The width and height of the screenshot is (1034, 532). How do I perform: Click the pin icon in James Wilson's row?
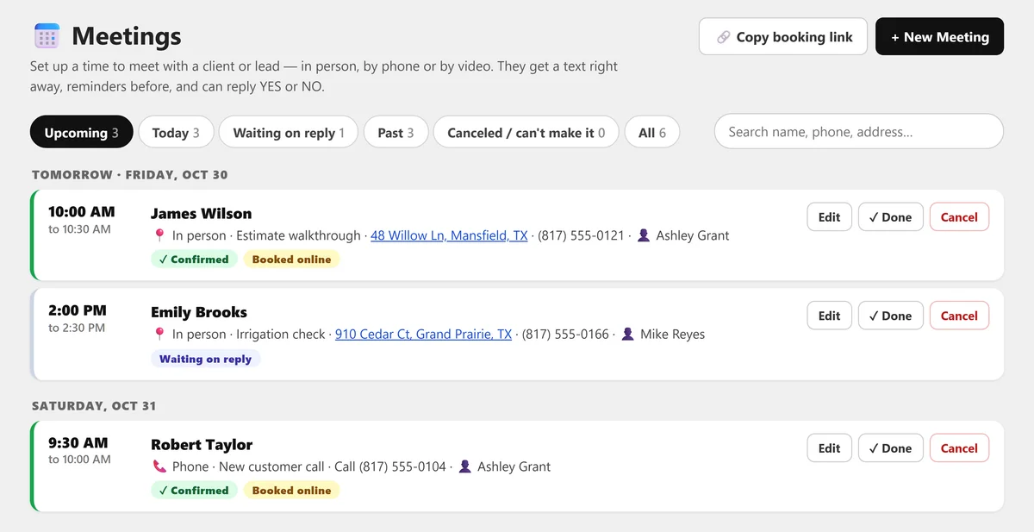tap(159, 235)
